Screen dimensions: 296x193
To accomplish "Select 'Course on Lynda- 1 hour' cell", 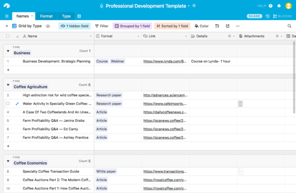I will [213, 61].
